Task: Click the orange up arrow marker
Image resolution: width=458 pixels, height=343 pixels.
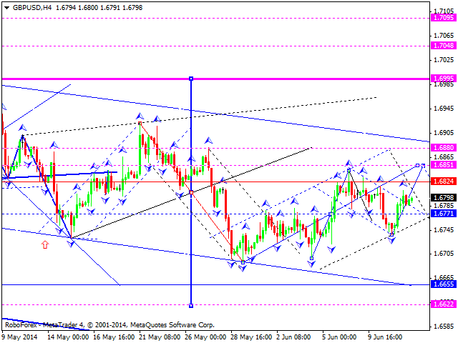Action: point(45,244)
